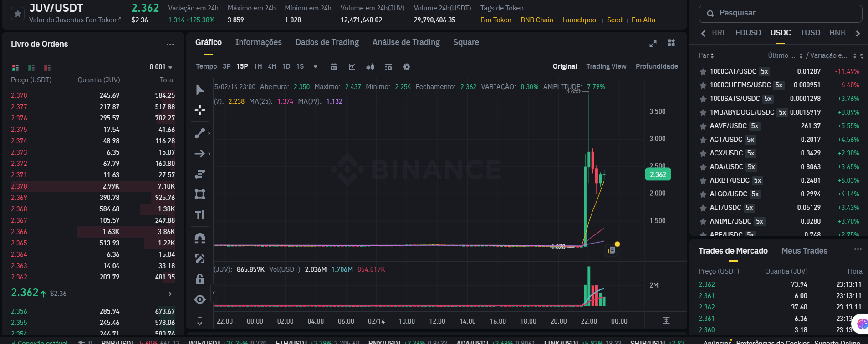Open Análise de Trading tab

(406, 42)
